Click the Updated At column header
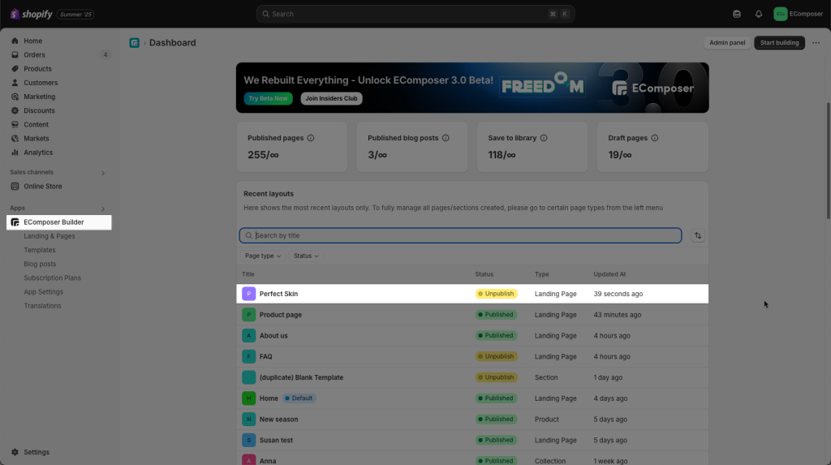This screenshot has width=831, height=465. pyautogui.click(x=609, y=274)
